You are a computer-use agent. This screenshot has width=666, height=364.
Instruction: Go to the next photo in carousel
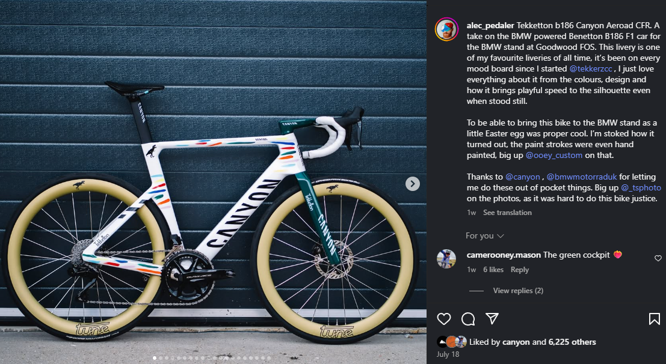(x=412, y=184)
